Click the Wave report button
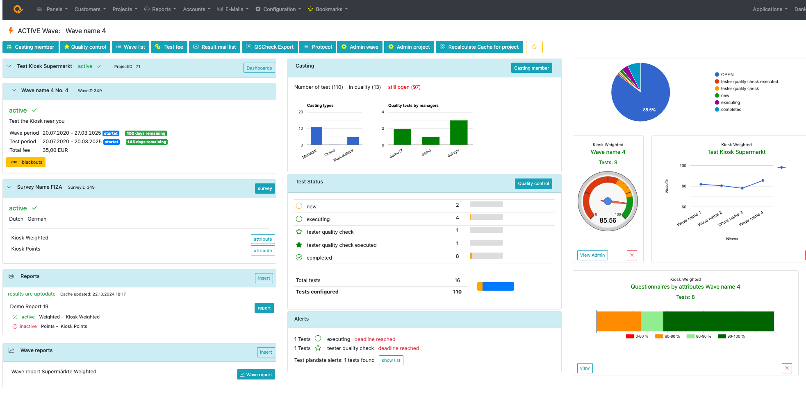Viewport: 806px width, 393px height. click(256, 375)
